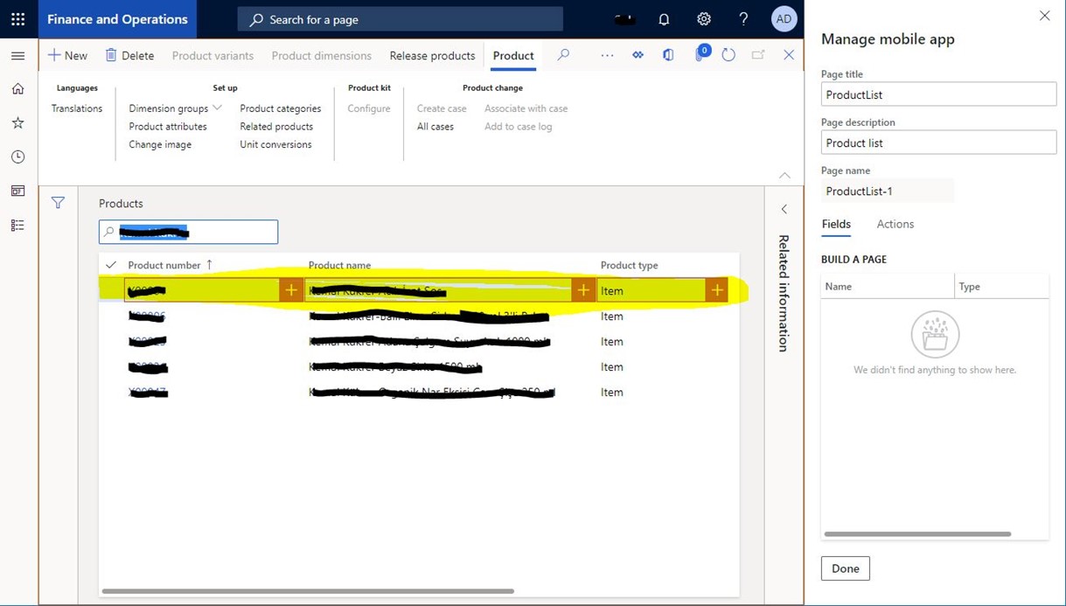Expand the Related information pane
1066x606 pixels.
click(x=784, y=209)
